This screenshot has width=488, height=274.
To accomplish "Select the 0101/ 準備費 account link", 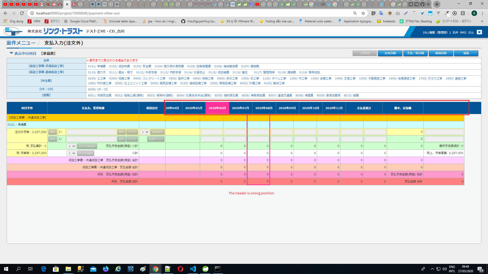I will [97, 66].
